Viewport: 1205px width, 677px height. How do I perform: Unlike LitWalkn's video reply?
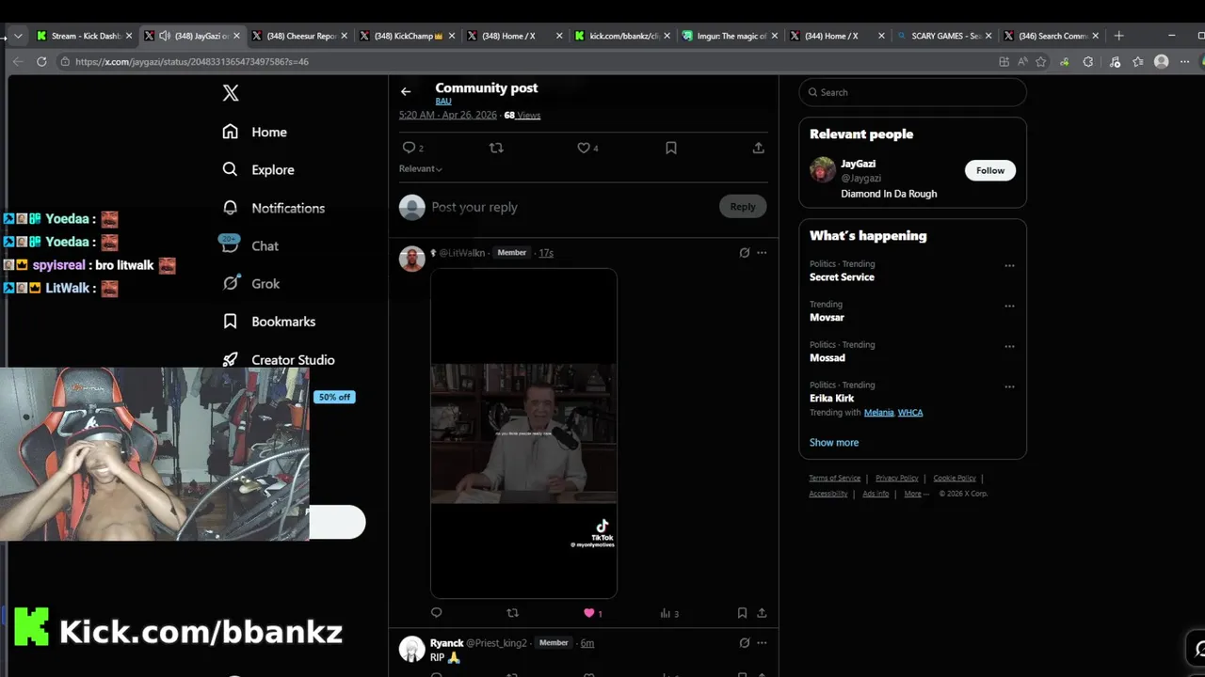(589, 612)
